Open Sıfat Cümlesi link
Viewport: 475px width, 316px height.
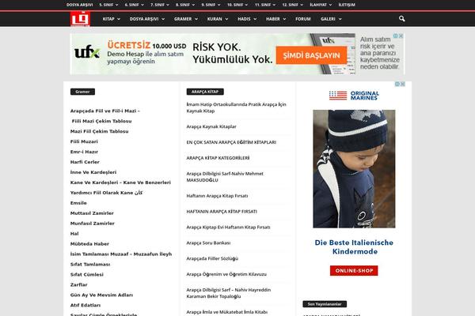coord(87,275)
